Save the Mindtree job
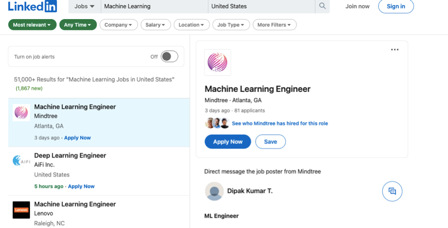Screen dimensions: 448x228 coord(271,142)
